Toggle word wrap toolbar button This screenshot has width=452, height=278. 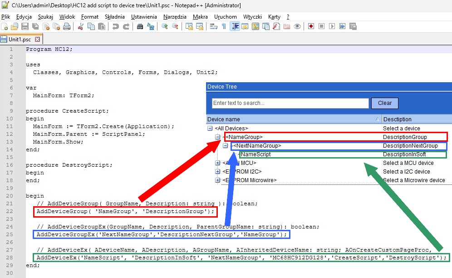[x=213, y=27]
